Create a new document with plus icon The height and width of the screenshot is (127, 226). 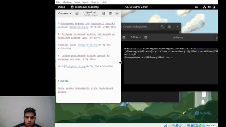click(x=77, y=13)
